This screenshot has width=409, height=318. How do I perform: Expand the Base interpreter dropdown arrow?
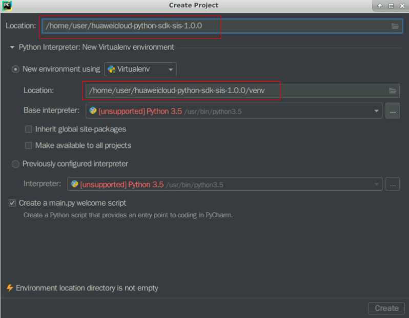pyautogui.click(x=377, y=110)
